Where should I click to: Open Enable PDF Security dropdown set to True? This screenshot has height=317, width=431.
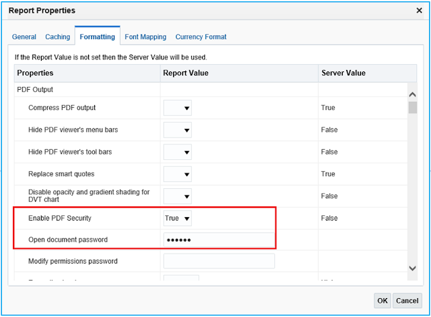tap(178, 219)
